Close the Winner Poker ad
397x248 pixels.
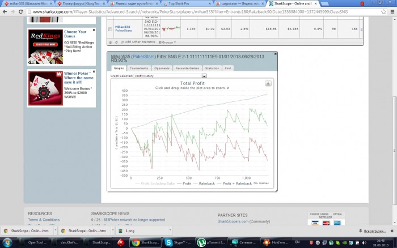(x=94, y=72)
